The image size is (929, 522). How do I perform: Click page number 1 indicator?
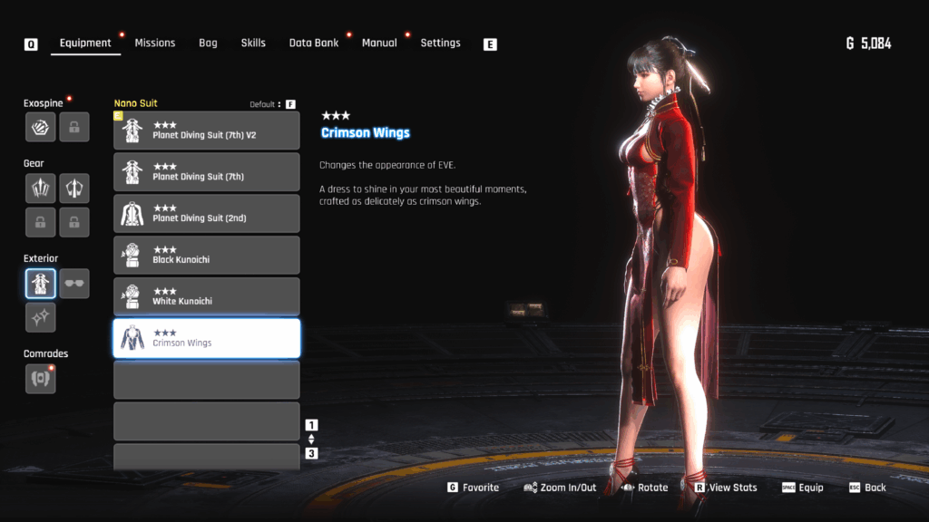click(311, 425)
